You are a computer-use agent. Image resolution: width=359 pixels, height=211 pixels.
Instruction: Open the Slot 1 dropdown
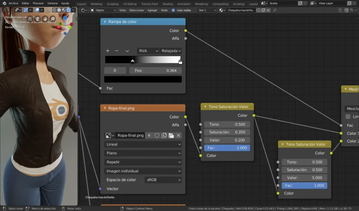pos(207,10)
